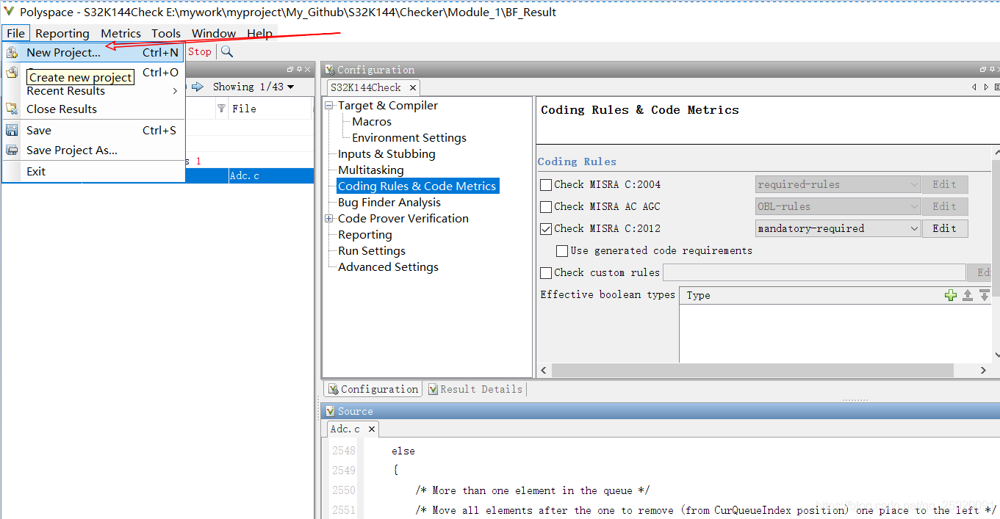Click the Source panel title icon
The image size is (1000, 519).
click(x=330, y=411)
